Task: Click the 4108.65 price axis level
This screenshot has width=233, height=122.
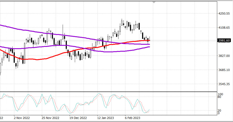Action: click(x=224, y=28)
